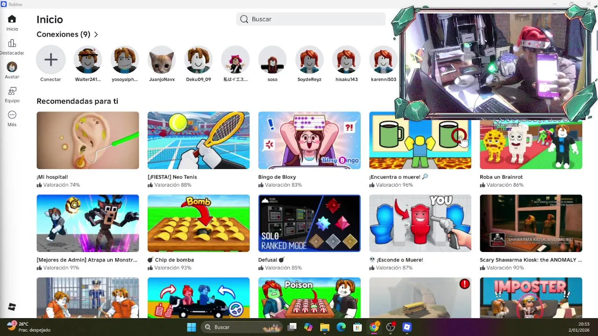Click the Bingo de Bloxy title
Image resolution: width=598 pixels, height=336 pixels.
pos(277,177)
